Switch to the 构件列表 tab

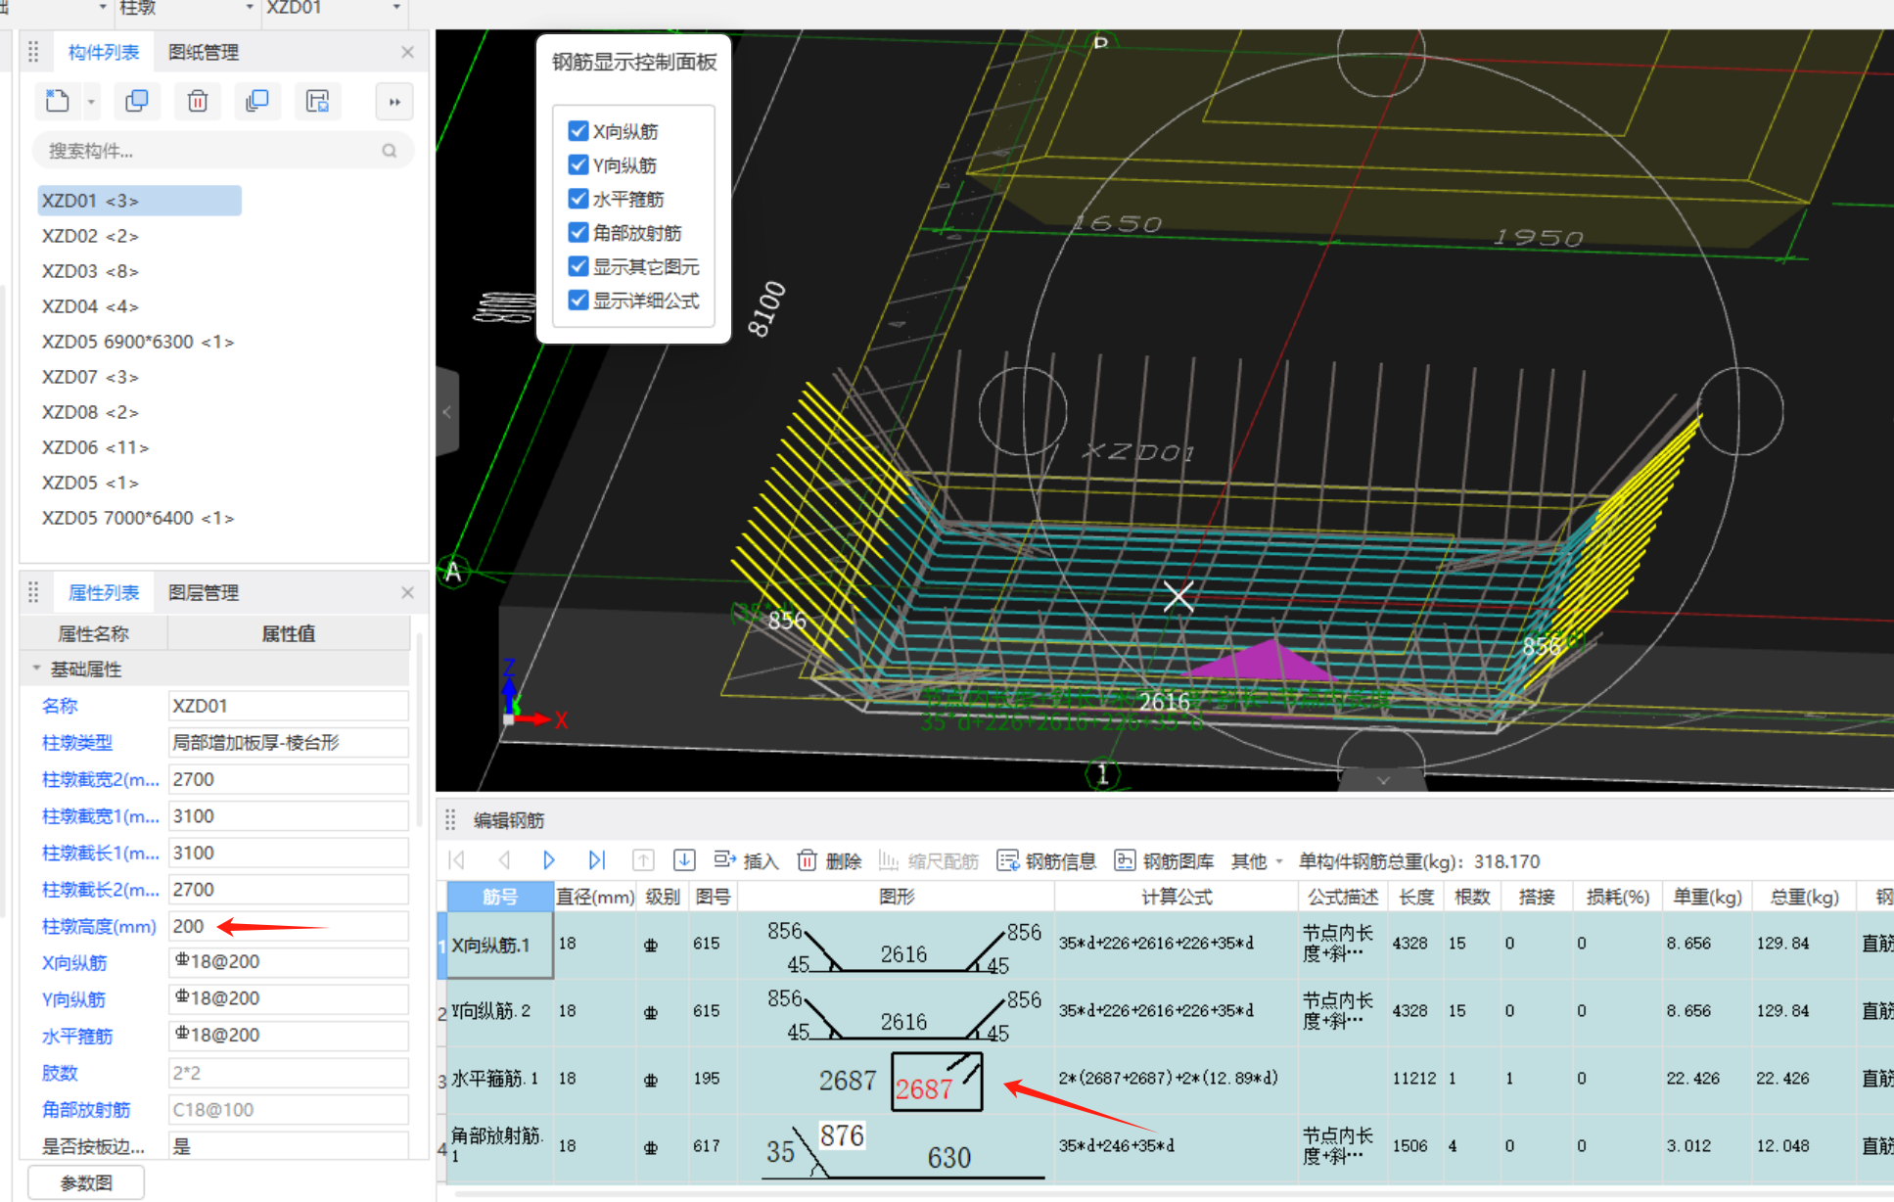tap(104, 53)
